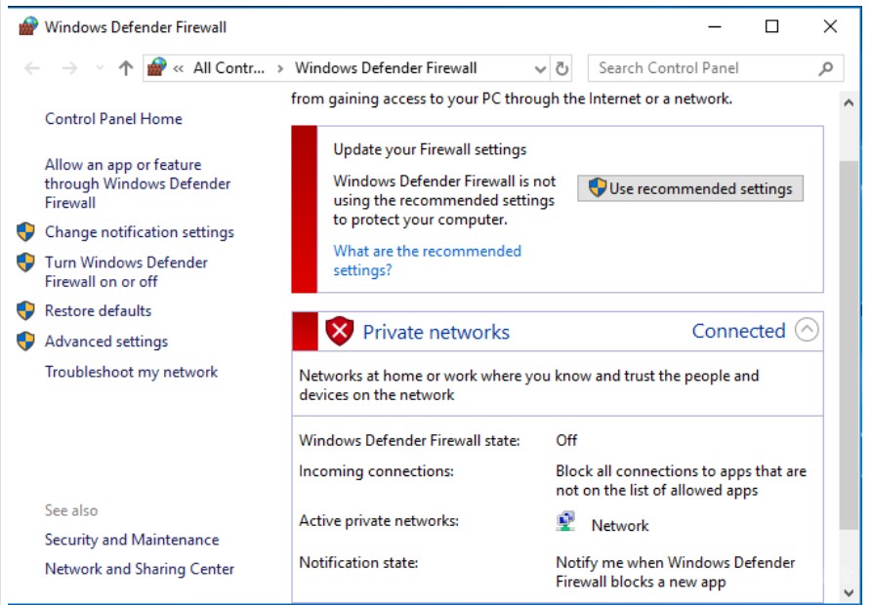Click the red shield X icon

(340, 331)
